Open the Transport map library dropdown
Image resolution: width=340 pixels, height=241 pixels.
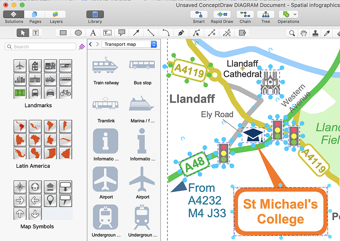129,44
